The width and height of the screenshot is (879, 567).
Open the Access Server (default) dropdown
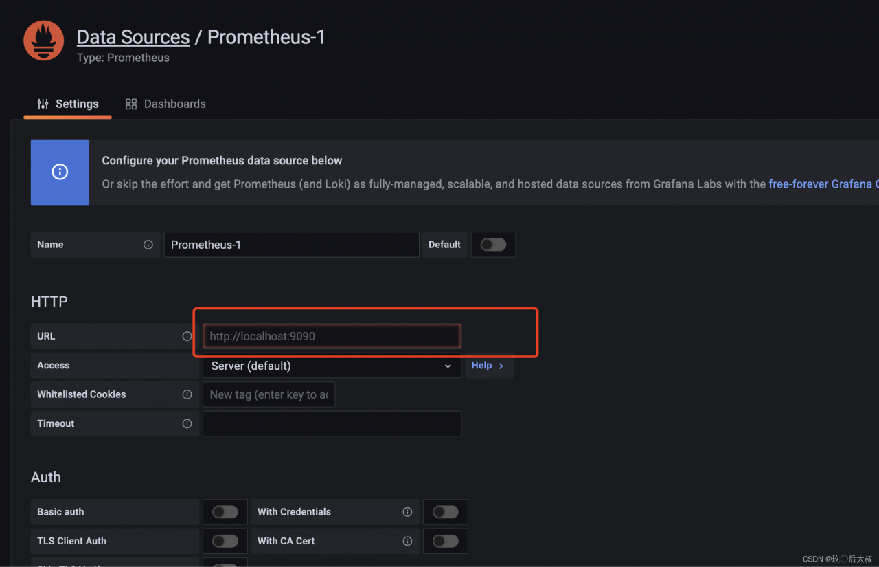[332, 366]
